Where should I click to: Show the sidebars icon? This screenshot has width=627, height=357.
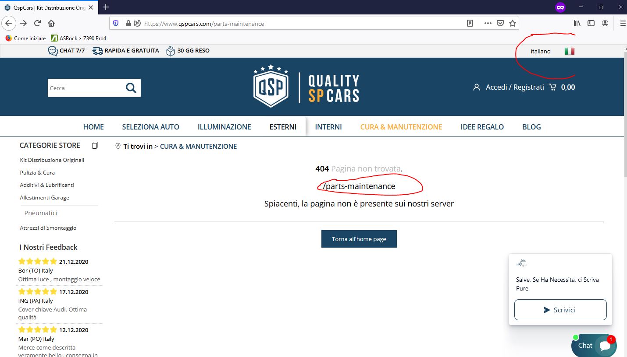pos(591,24)
